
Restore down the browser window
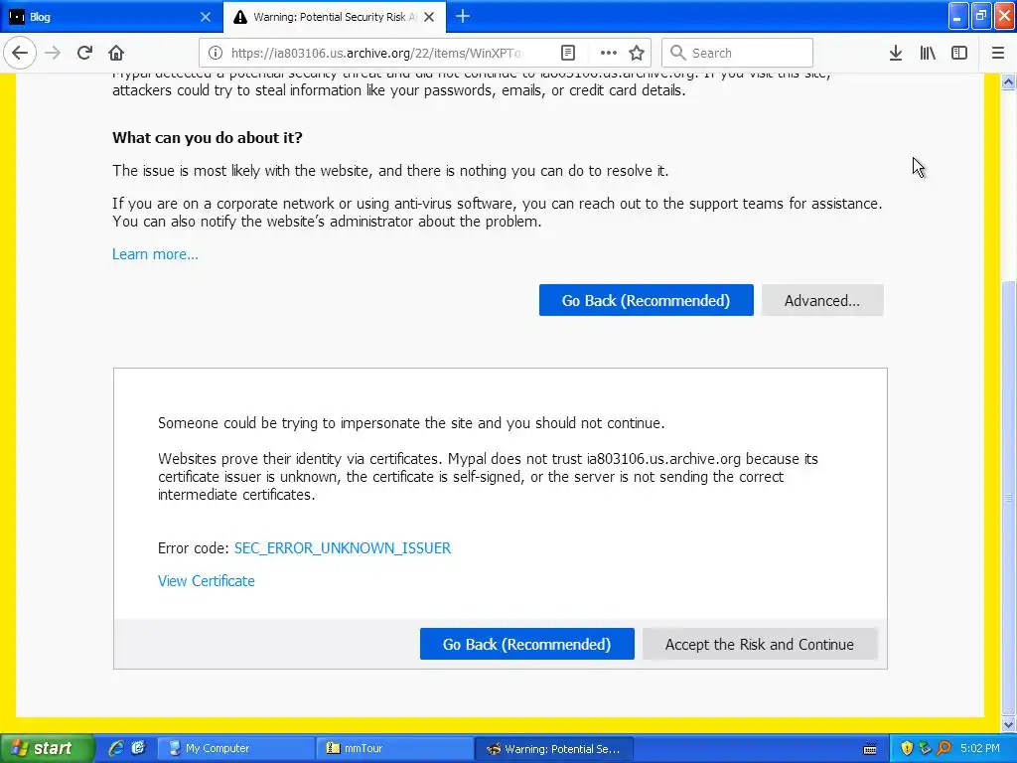coord(981,16)
